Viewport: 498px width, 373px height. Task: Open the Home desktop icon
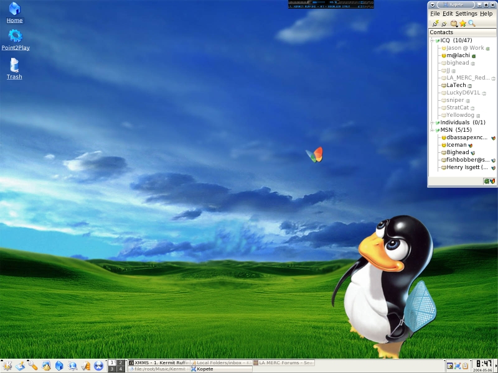[14, 12]
